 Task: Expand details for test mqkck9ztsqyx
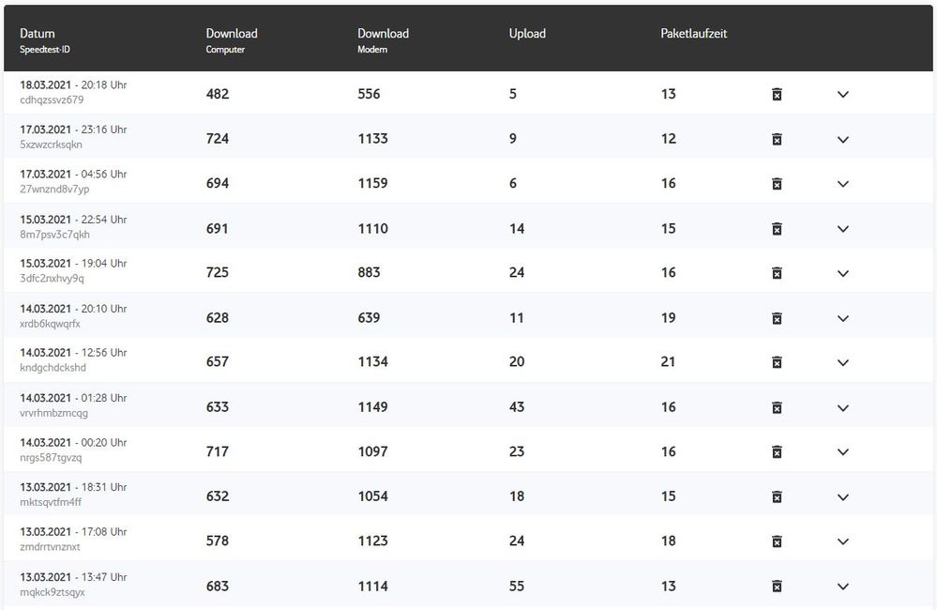tap(842, 587)
